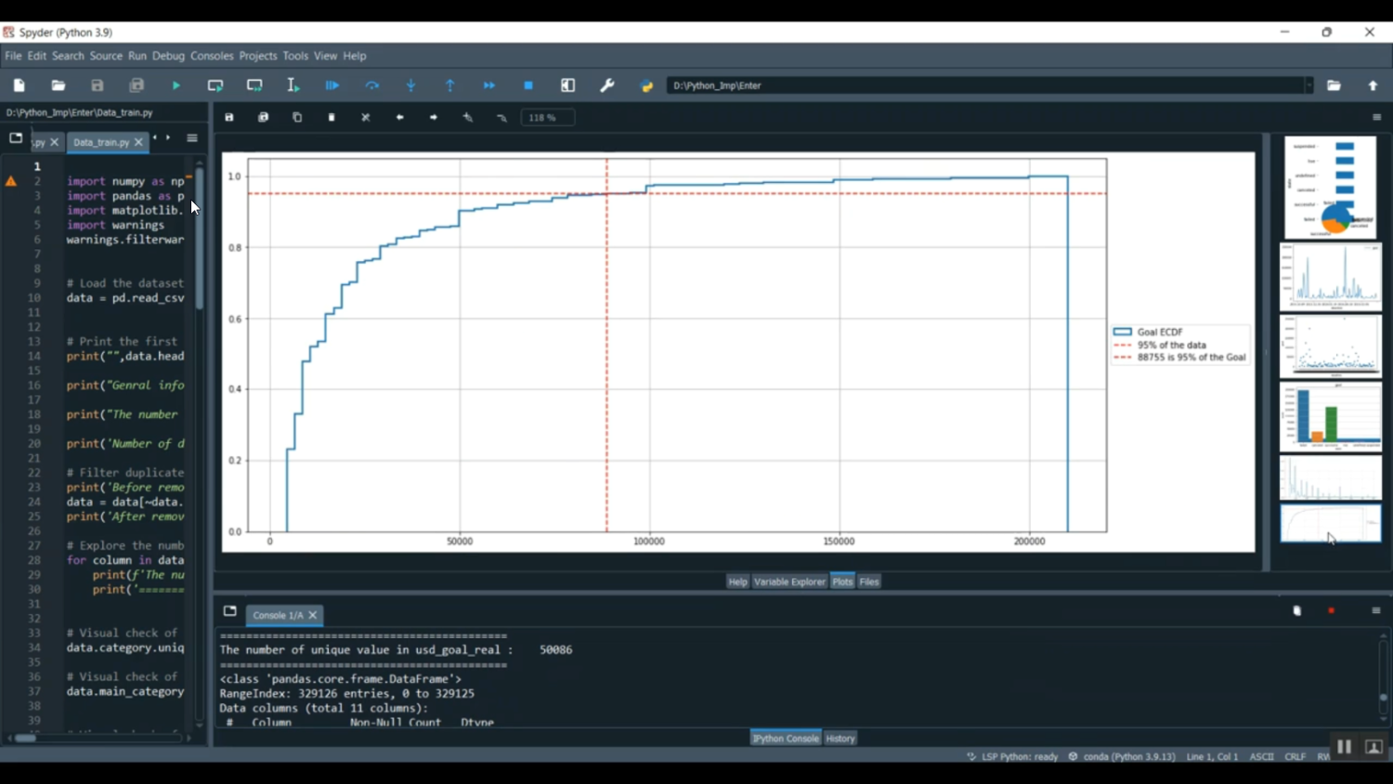Delete the current plot with trash icon
The image size is (1393, 784).
(332, 118)
